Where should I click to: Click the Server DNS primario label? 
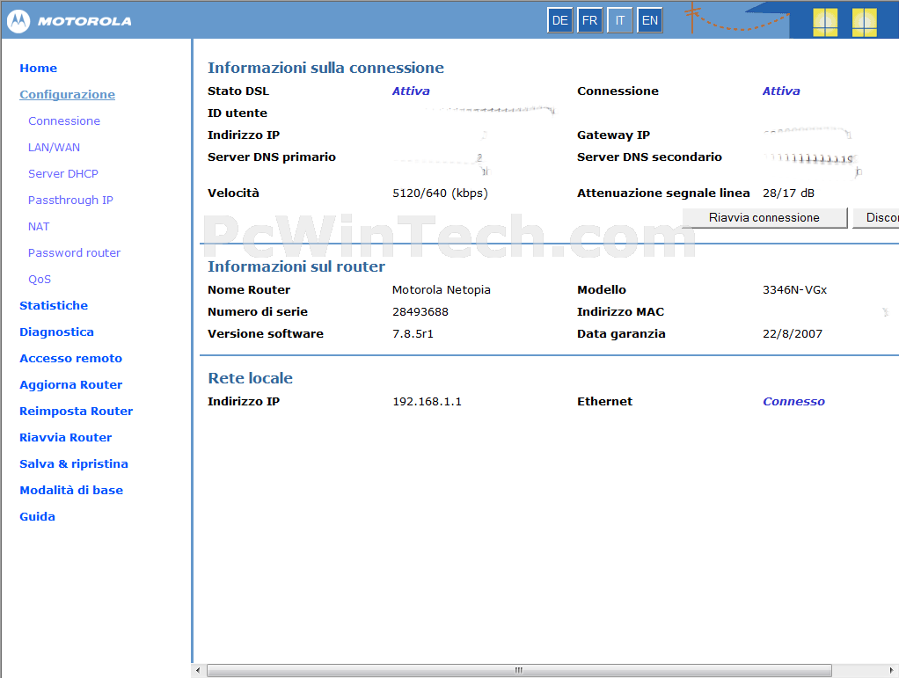tap(272, 157)
